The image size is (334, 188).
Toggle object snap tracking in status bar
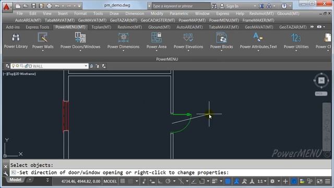click(x=194, y=181)
